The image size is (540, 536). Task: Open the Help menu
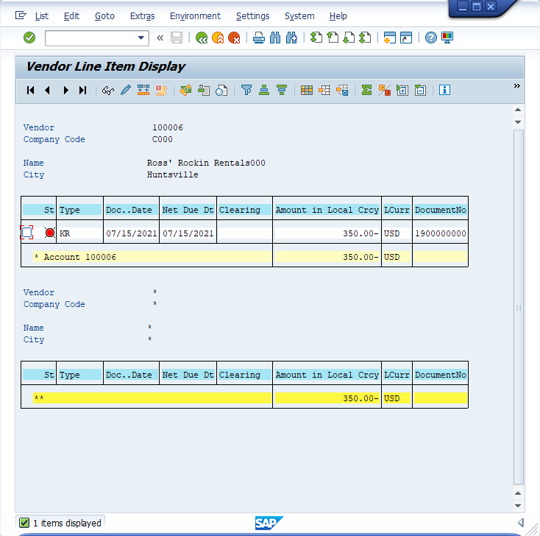coord(338,16)
